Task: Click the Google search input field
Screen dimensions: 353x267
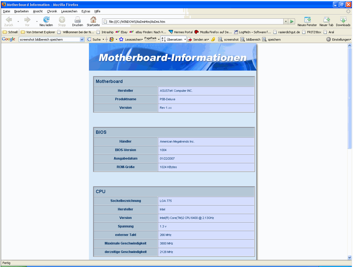Action: 49,40
